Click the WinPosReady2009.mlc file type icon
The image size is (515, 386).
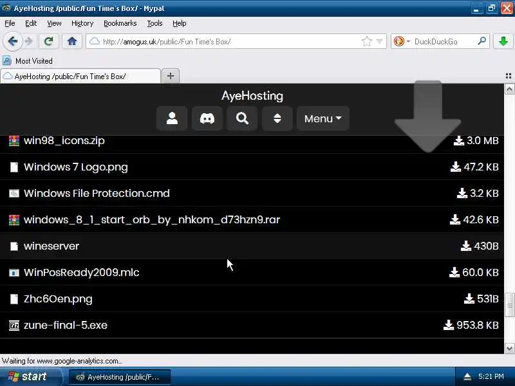tap(14, 272)
